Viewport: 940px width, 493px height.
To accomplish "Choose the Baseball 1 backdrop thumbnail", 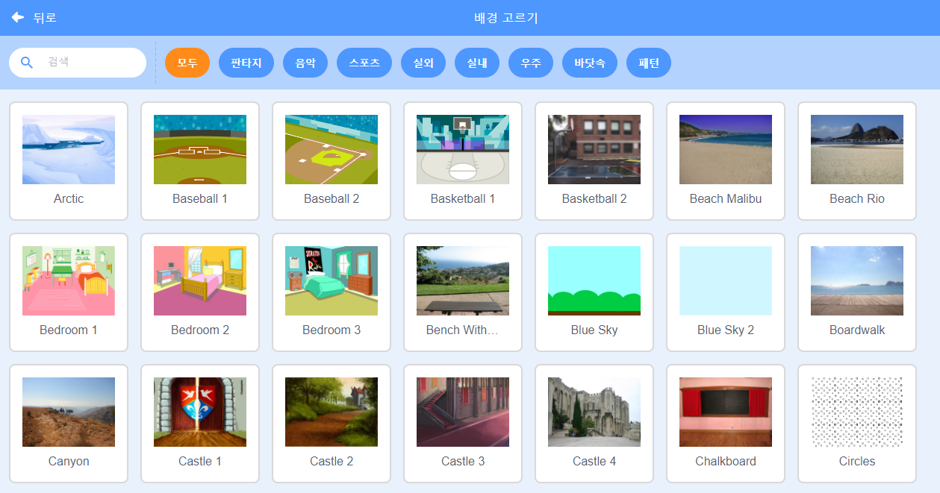I will pos(200,149).
